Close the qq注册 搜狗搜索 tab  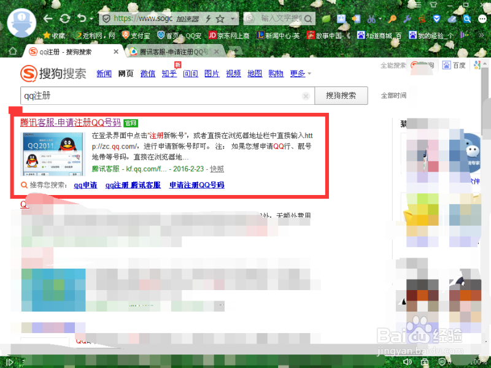point(116,52)
